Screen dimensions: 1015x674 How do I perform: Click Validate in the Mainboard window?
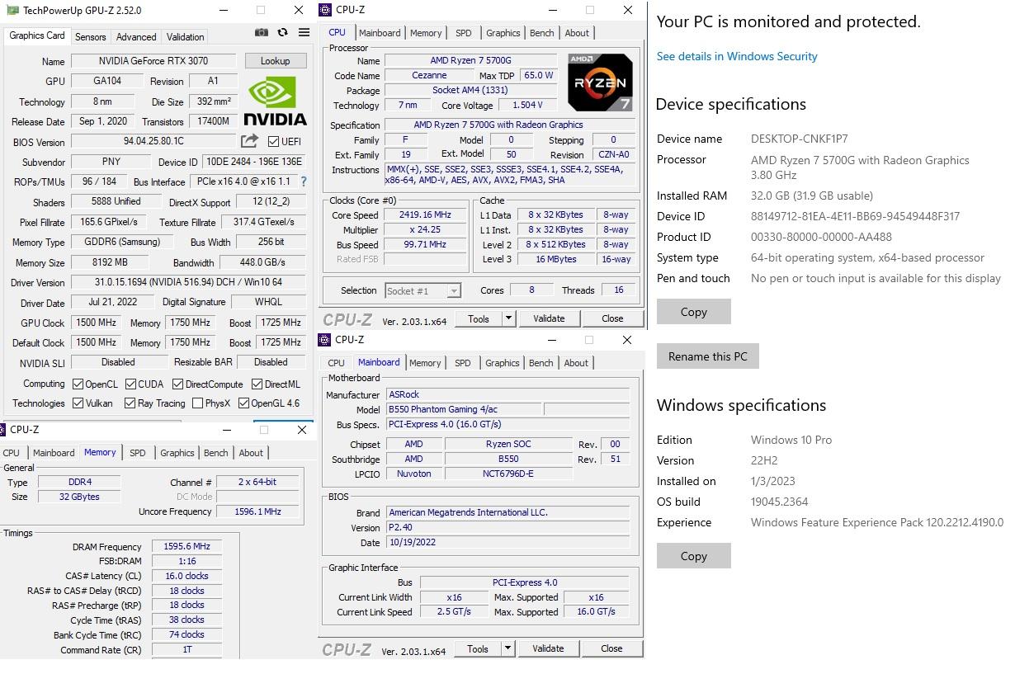coord(548,648)
